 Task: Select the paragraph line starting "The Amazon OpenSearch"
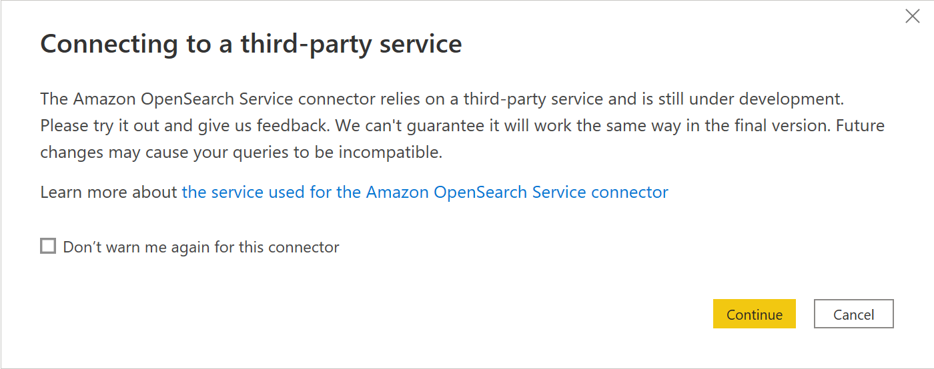(x=442, y=99)
